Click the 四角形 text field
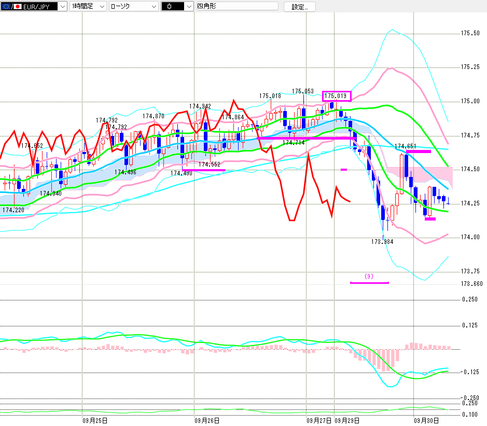This screenshot has width=487, height=426. coord(237,7)
